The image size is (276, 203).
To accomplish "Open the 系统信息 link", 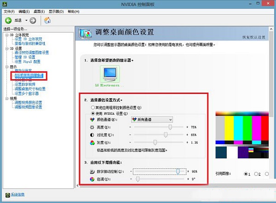I will (18, 195).
